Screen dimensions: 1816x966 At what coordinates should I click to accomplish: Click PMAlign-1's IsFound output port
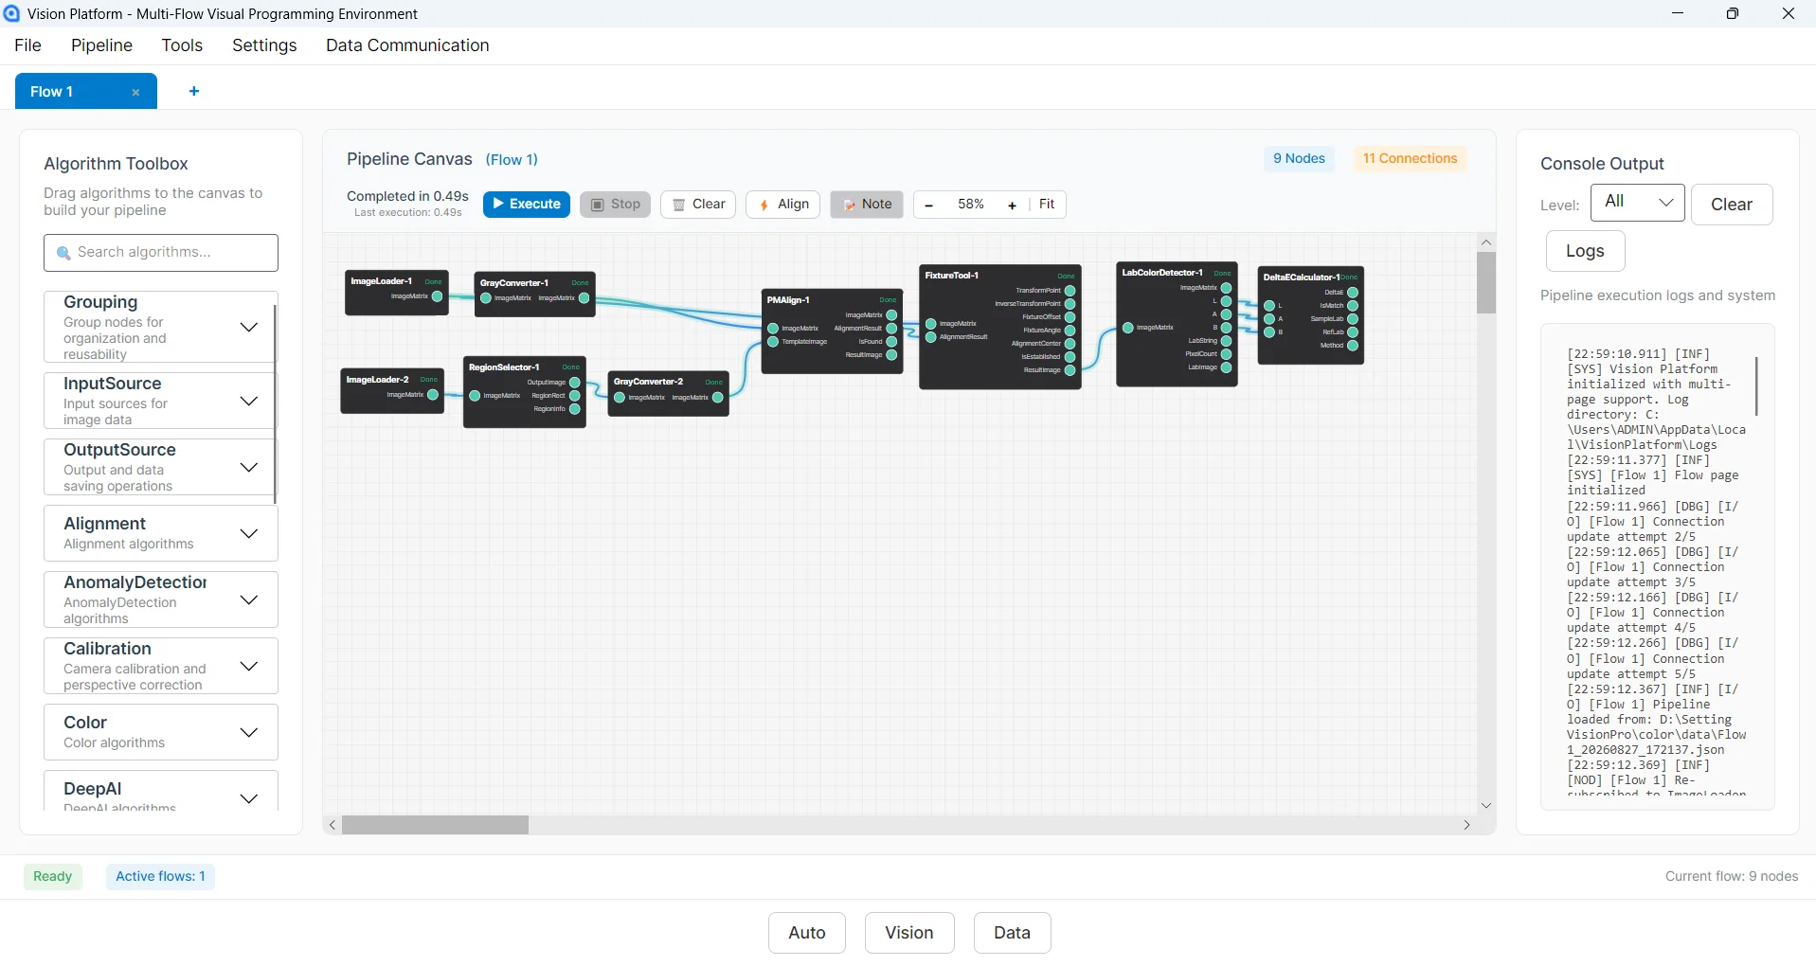[891, 342]
